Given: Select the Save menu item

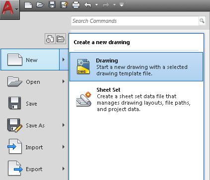Looking at the screenshot, I should tap(35, 103).
